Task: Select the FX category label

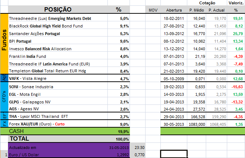Action: (x=4, y=123)
